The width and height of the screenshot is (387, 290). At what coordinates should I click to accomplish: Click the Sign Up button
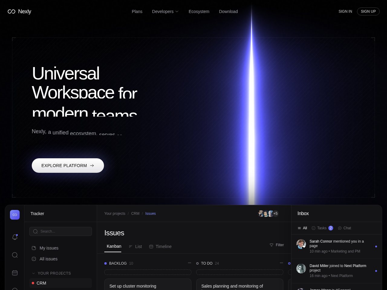pyautogui.click(x=368, y=11)
